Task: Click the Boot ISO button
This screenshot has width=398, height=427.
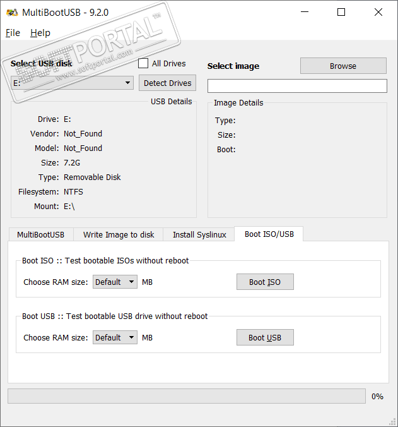Action: (265, 282)
